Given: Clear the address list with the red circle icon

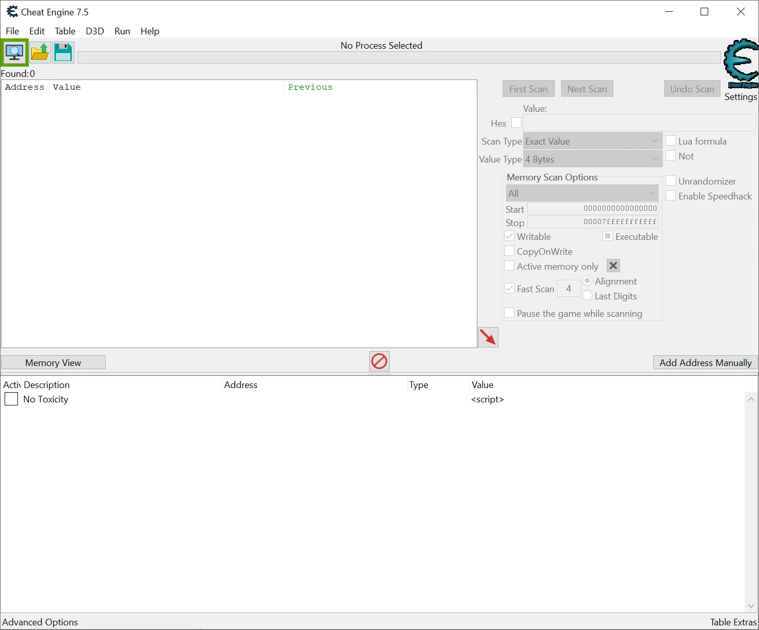Looking at the screenshot, I should click(379, 361).
